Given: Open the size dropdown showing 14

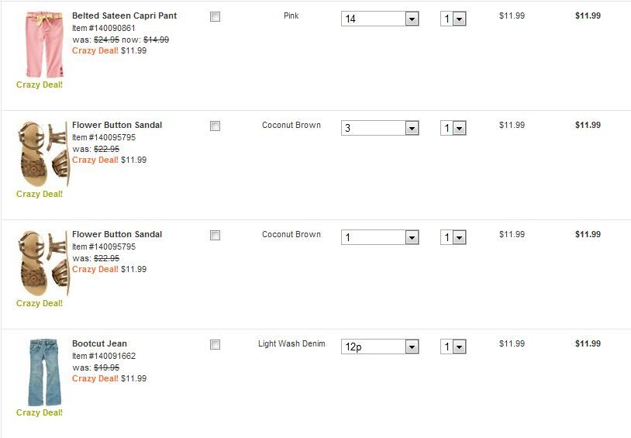Looking at the screenshot, I should pyautogui.click(x=380, y=19).
